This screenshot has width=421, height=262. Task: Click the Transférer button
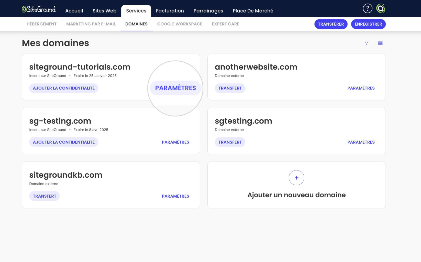331,24
